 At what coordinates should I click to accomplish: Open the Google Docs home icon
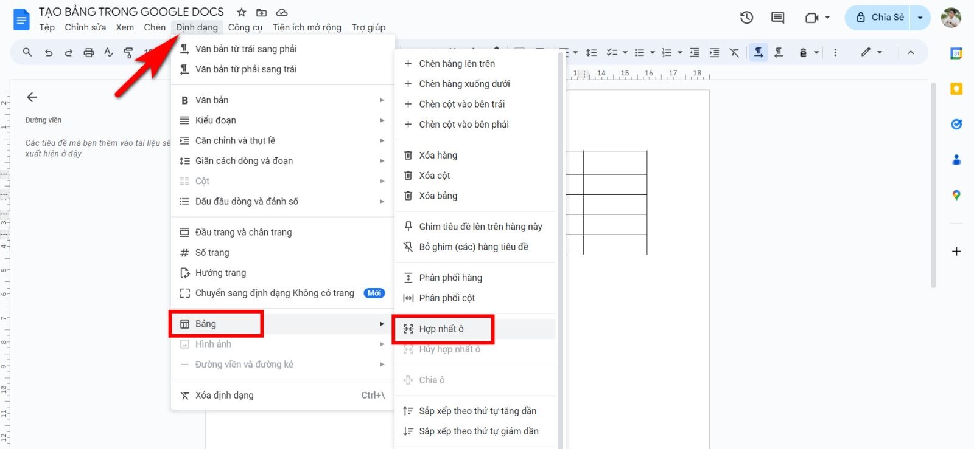[21, 19]
